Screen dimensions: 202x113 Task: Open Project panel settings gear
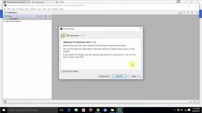point(46,16)
